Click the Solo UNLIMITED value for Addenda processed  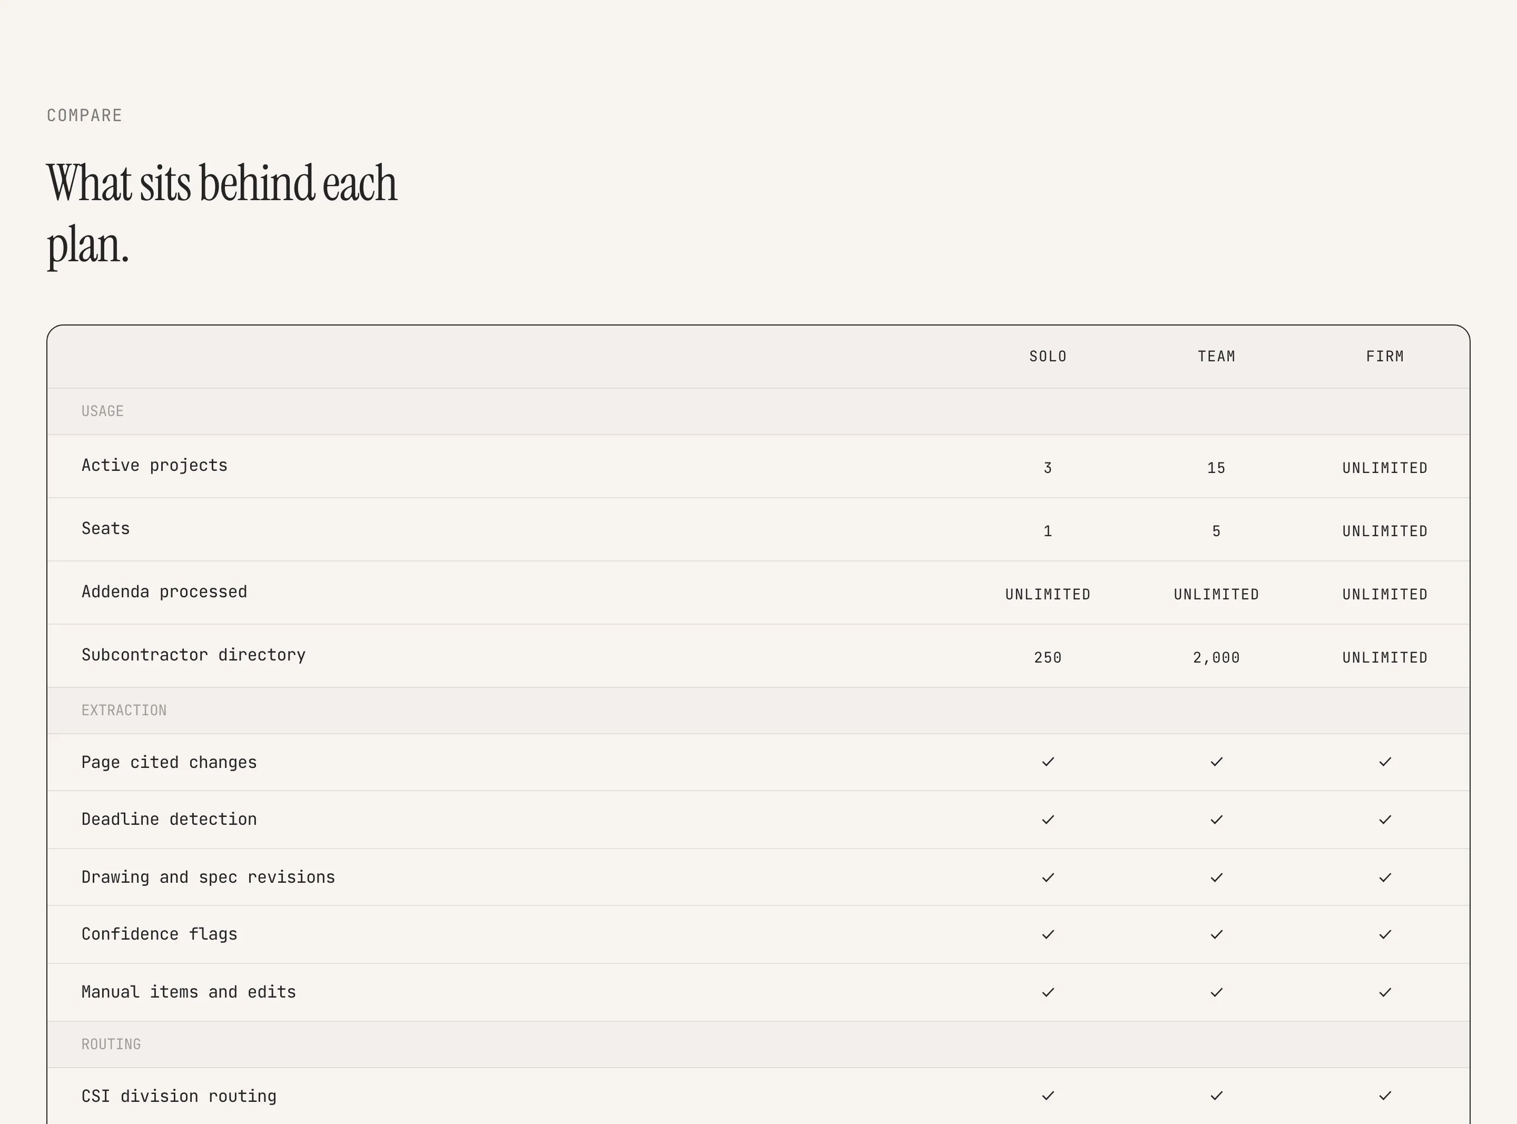[1048, 595]
